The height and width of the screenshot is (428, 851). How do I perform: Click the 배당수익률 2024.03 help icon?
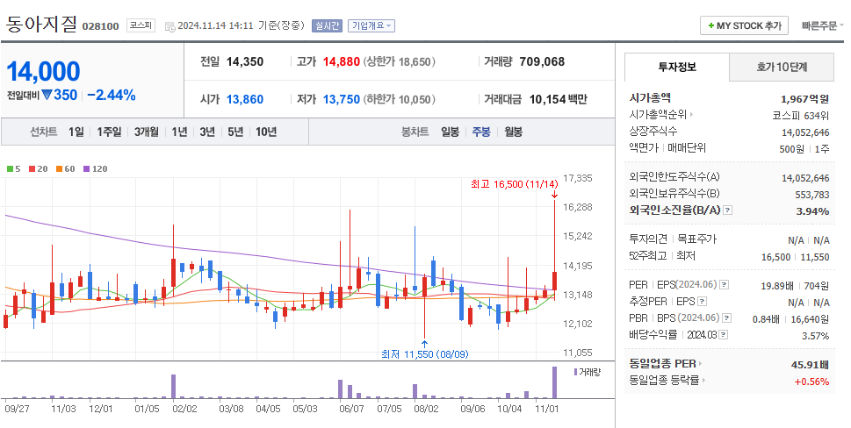click(x=723, y=335)
